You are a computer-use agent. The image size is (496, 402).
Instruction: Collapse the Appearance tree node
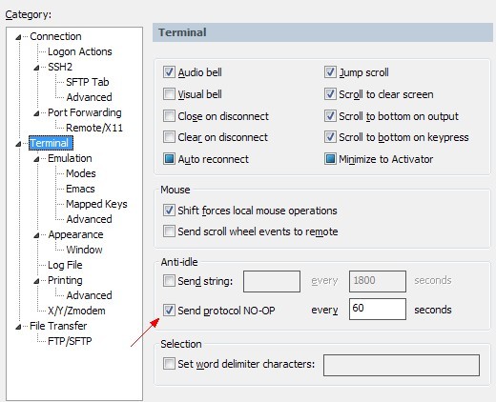36,235
